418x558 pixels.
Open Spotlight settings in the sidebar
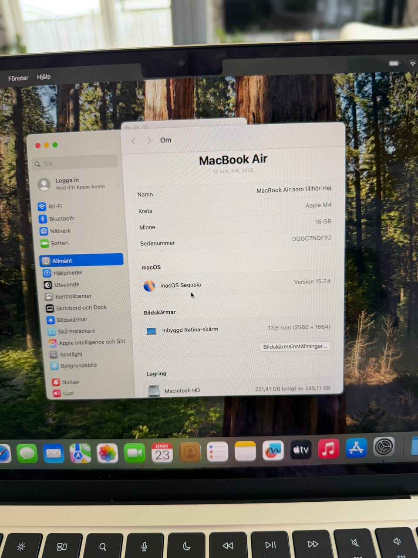71,354
